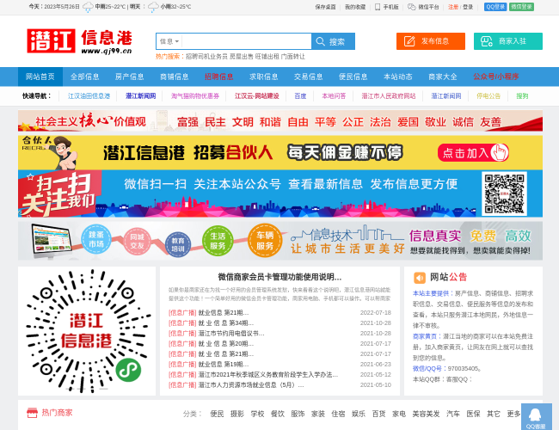Open news item 潜江市节约用电倡议书
Image resolution: width=559 pixels, height=430 pixels.
231,334
